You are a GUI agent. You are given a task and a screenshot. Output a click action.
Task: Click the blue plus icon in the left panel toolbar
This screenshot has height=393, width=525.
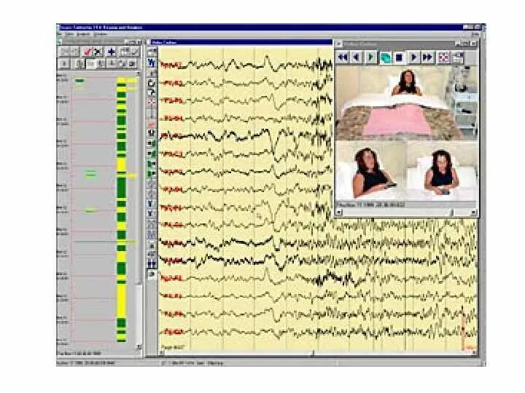point(111,52)
